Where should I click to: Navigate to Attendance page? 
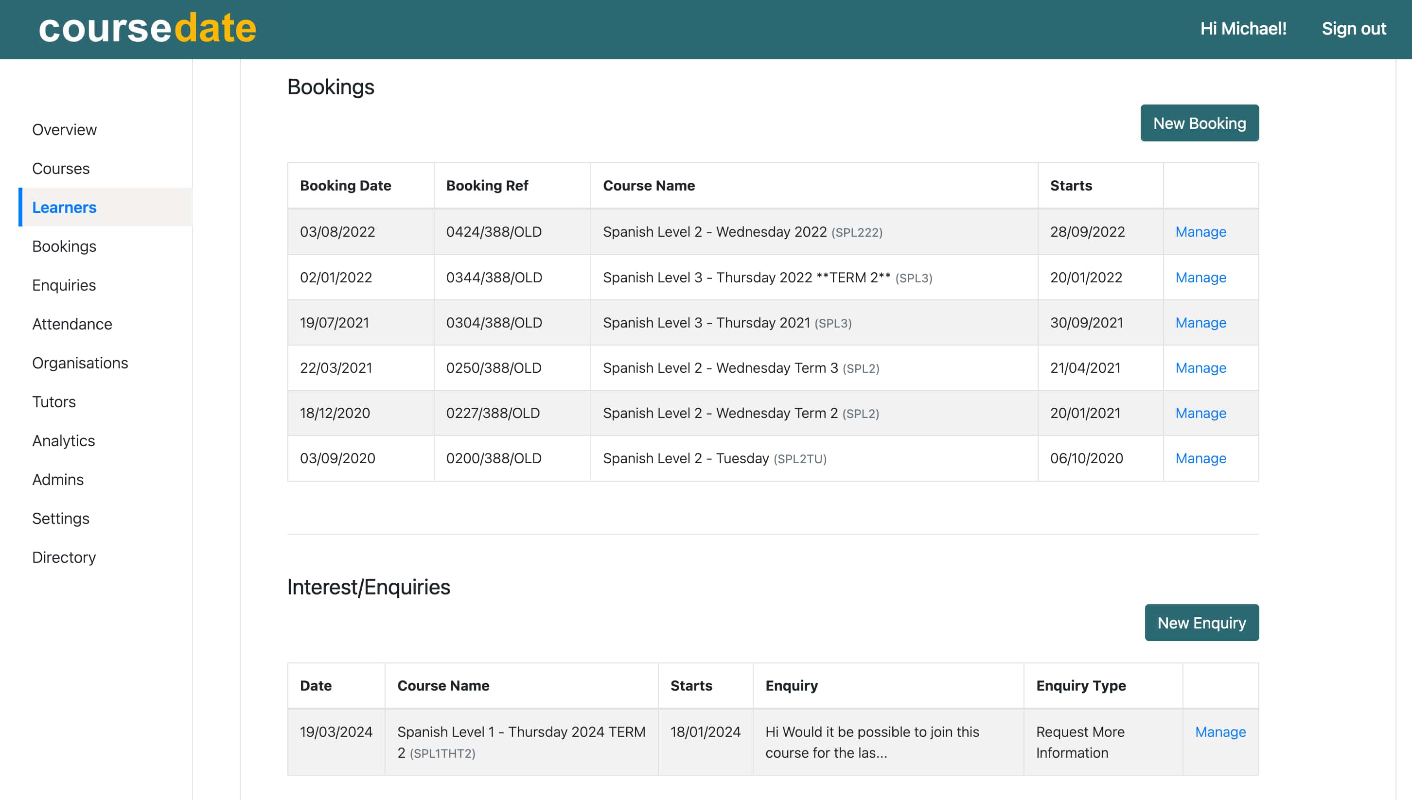72,324
